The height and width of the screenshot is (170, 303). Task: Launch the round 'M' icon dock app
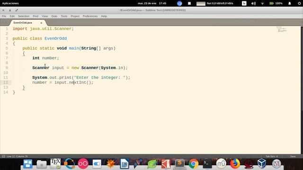point(276,164)
